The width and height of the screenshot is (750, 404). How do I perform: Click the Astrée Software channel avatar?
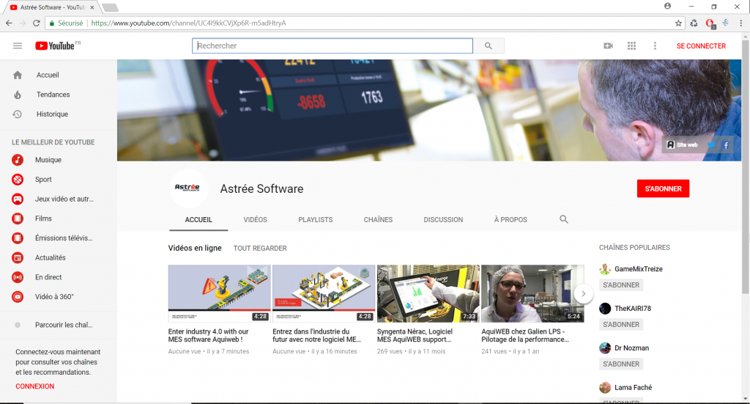(188, 188)
